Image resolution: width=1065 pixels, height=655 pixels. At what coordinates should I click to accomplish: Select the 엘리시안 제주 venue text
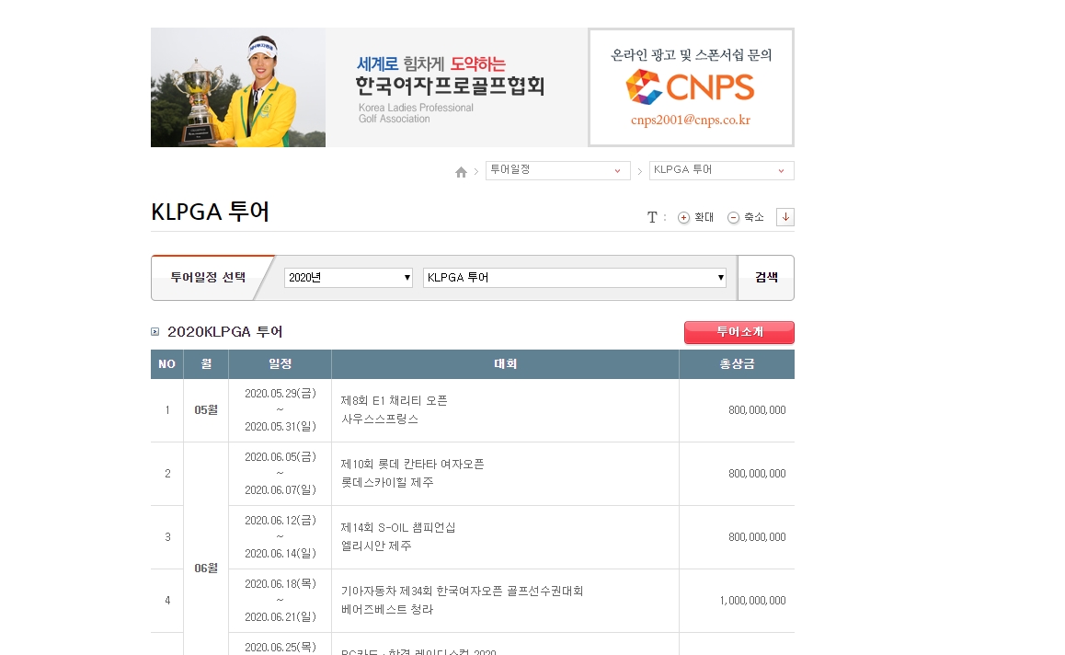pos(375,546)
